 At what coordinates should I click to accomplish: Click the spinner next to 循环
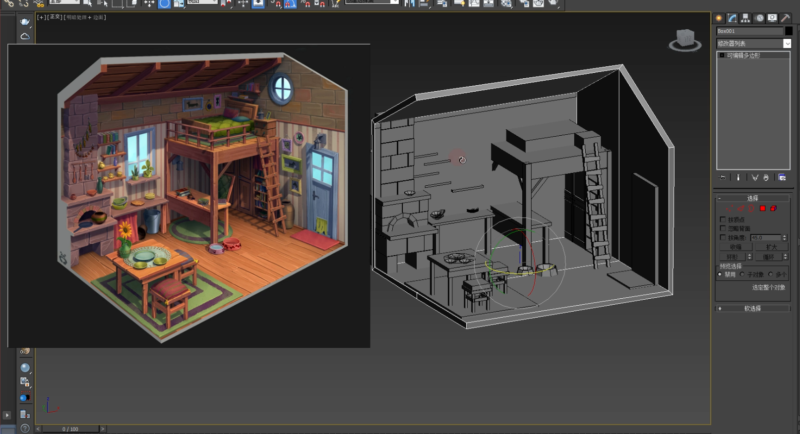pyautogui.click(x=785, y=257)
